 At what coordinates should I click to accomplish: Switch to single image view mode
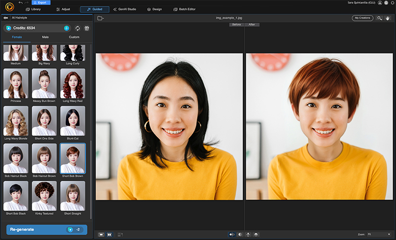(101, 234)
